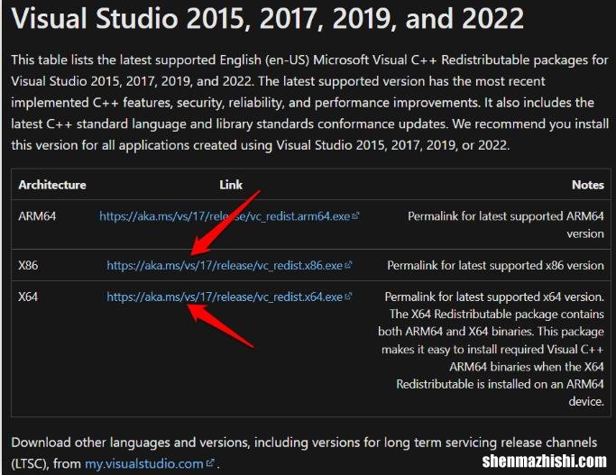
Task: Click the 'Permalink for latest supported ARM64 version' note
Action: (506, 225)
